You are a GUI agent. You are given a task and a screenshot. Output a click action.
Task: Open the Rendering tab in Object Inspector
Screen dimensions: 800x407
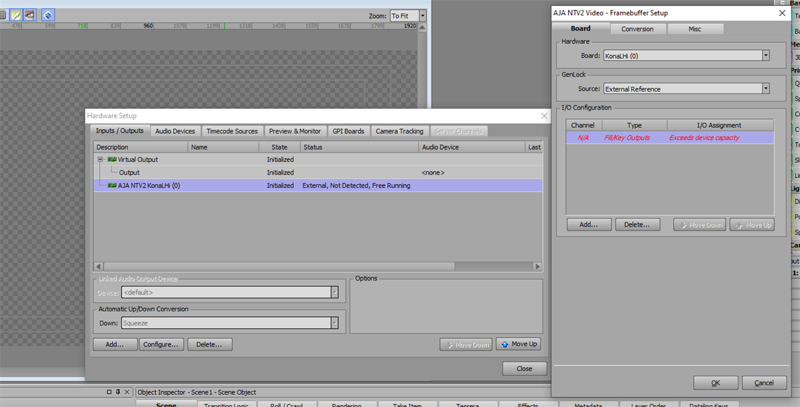click(x=347, y=404)
